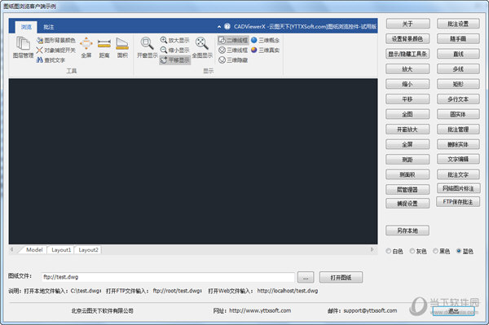Select the 白色 white radio button
The height and width of the screenshot is (325, 489).
point(394,251)
